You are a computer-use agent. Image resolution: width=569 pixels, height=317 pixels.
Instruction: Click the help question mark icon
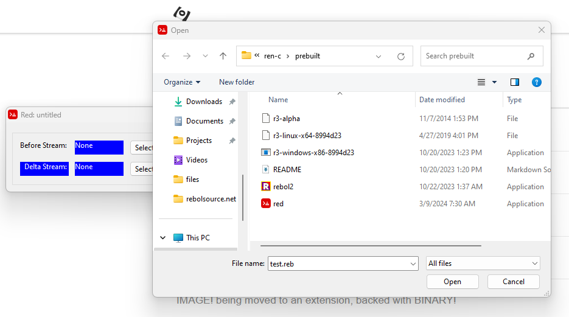[536, 82]
